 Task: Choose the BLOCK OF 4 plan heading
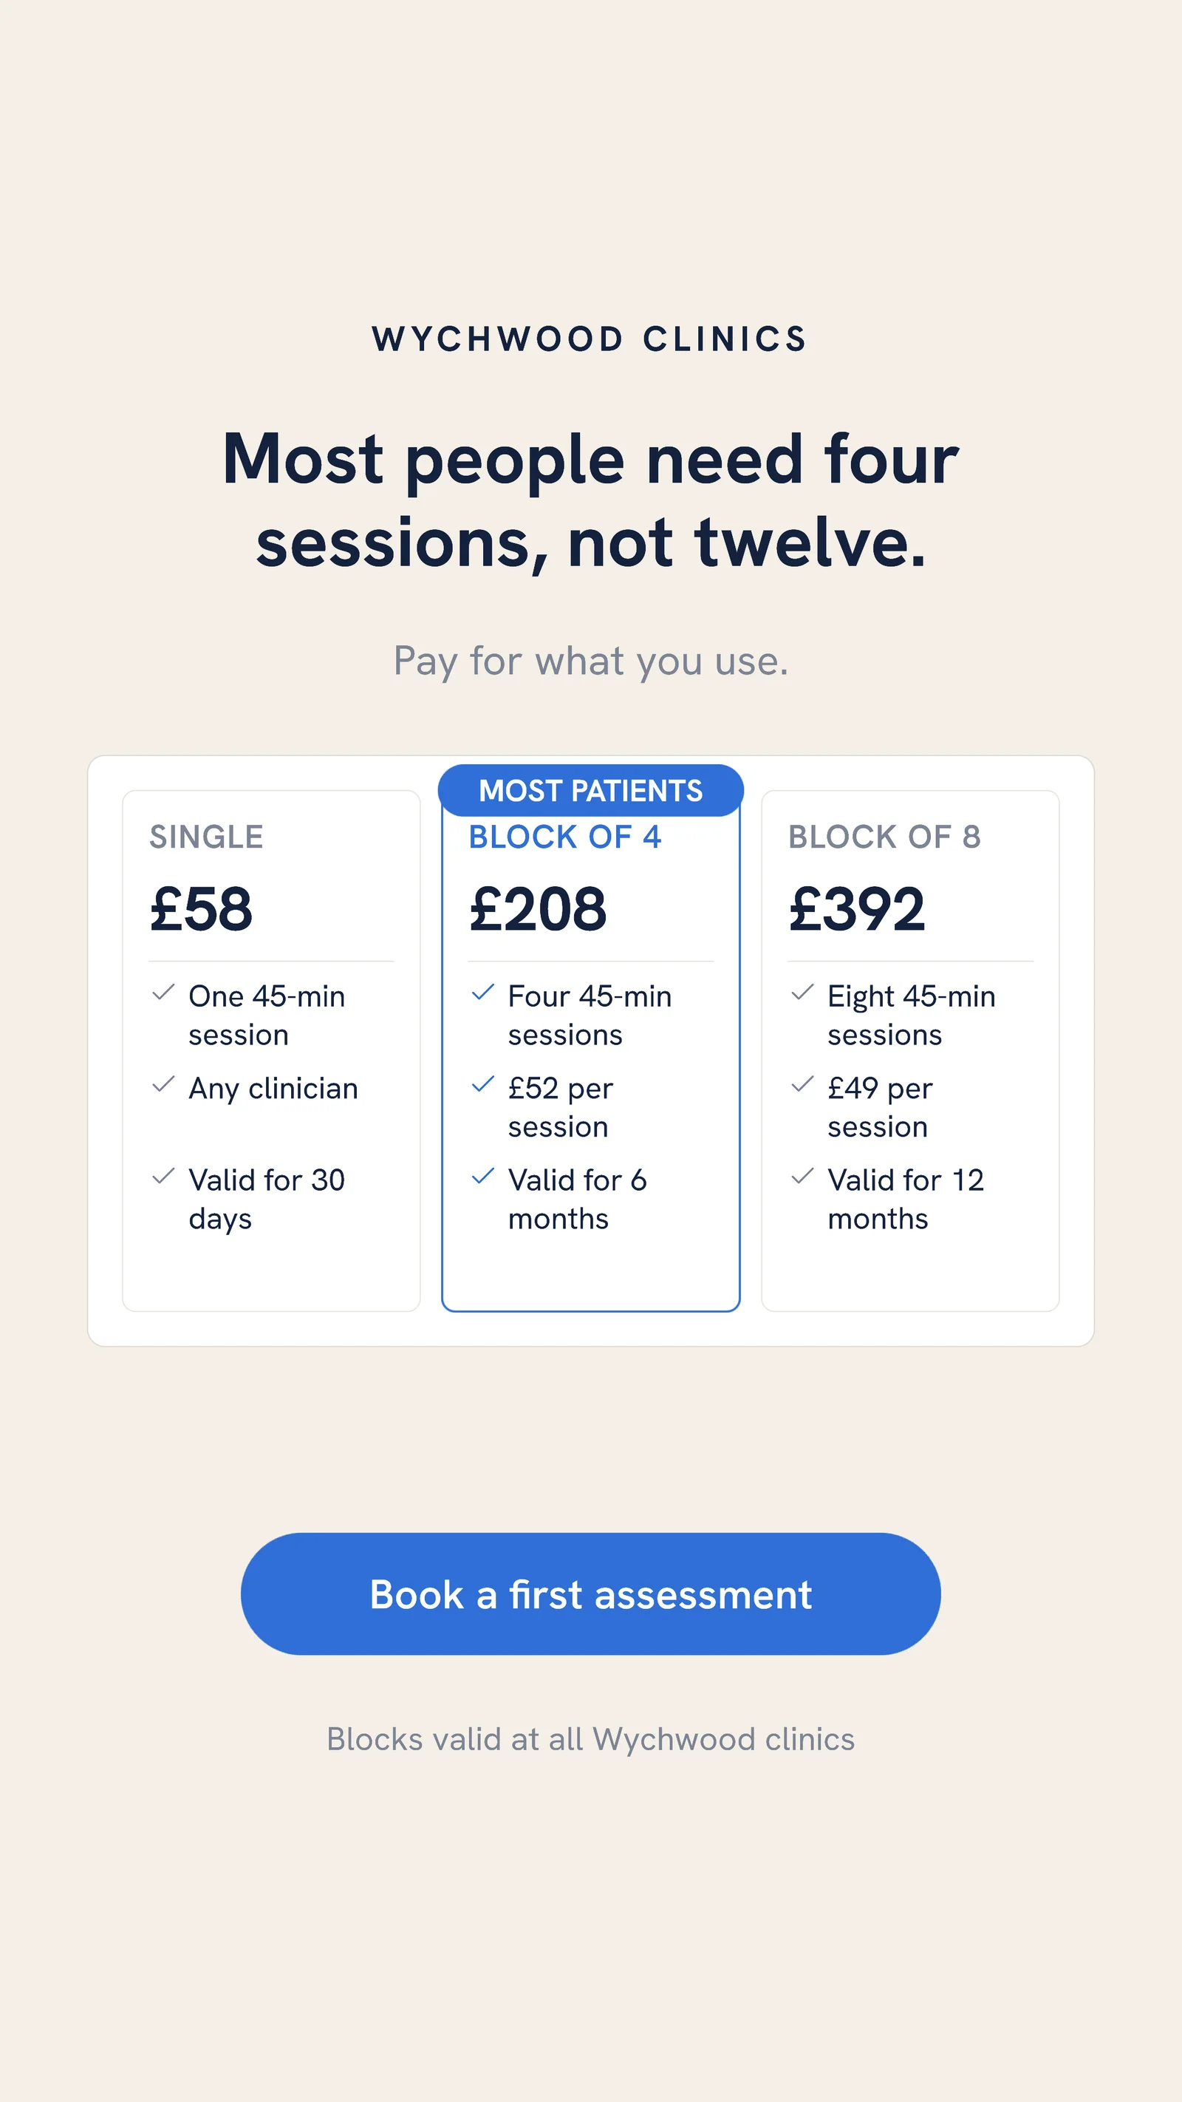click(564, 837)
